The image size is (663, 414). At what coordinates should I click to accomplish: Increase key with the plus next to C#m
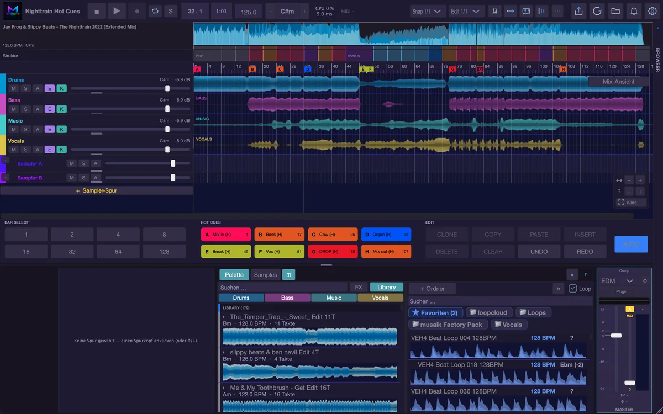(304, 12)
